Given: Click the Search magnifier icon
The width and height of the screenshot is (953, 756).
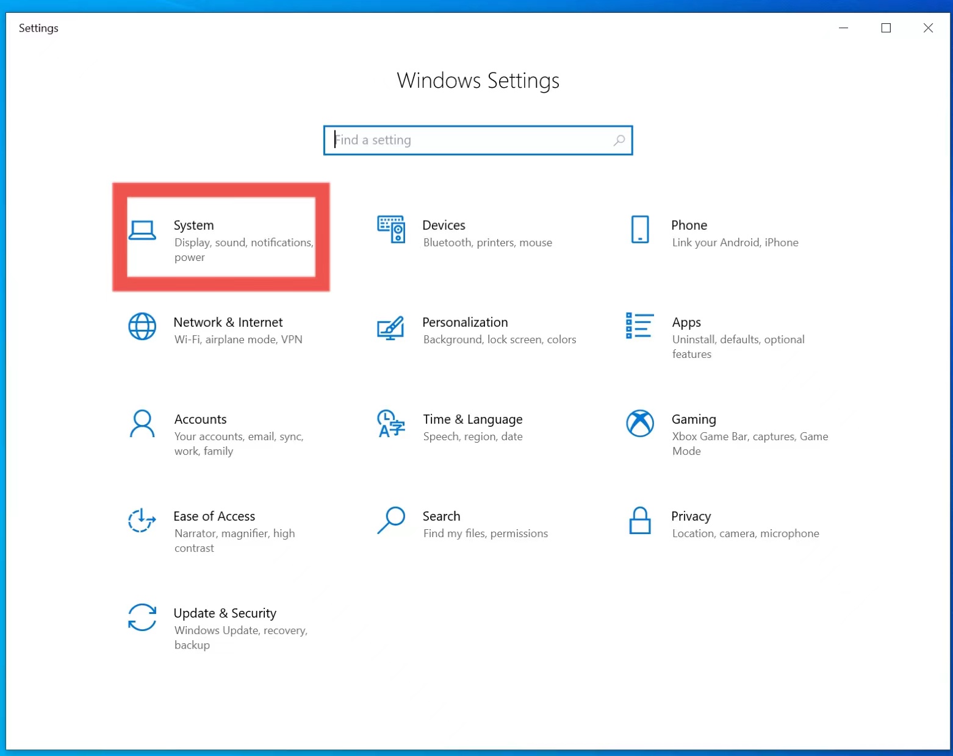Looking at the screenshot, I should (x=391, y=521).
